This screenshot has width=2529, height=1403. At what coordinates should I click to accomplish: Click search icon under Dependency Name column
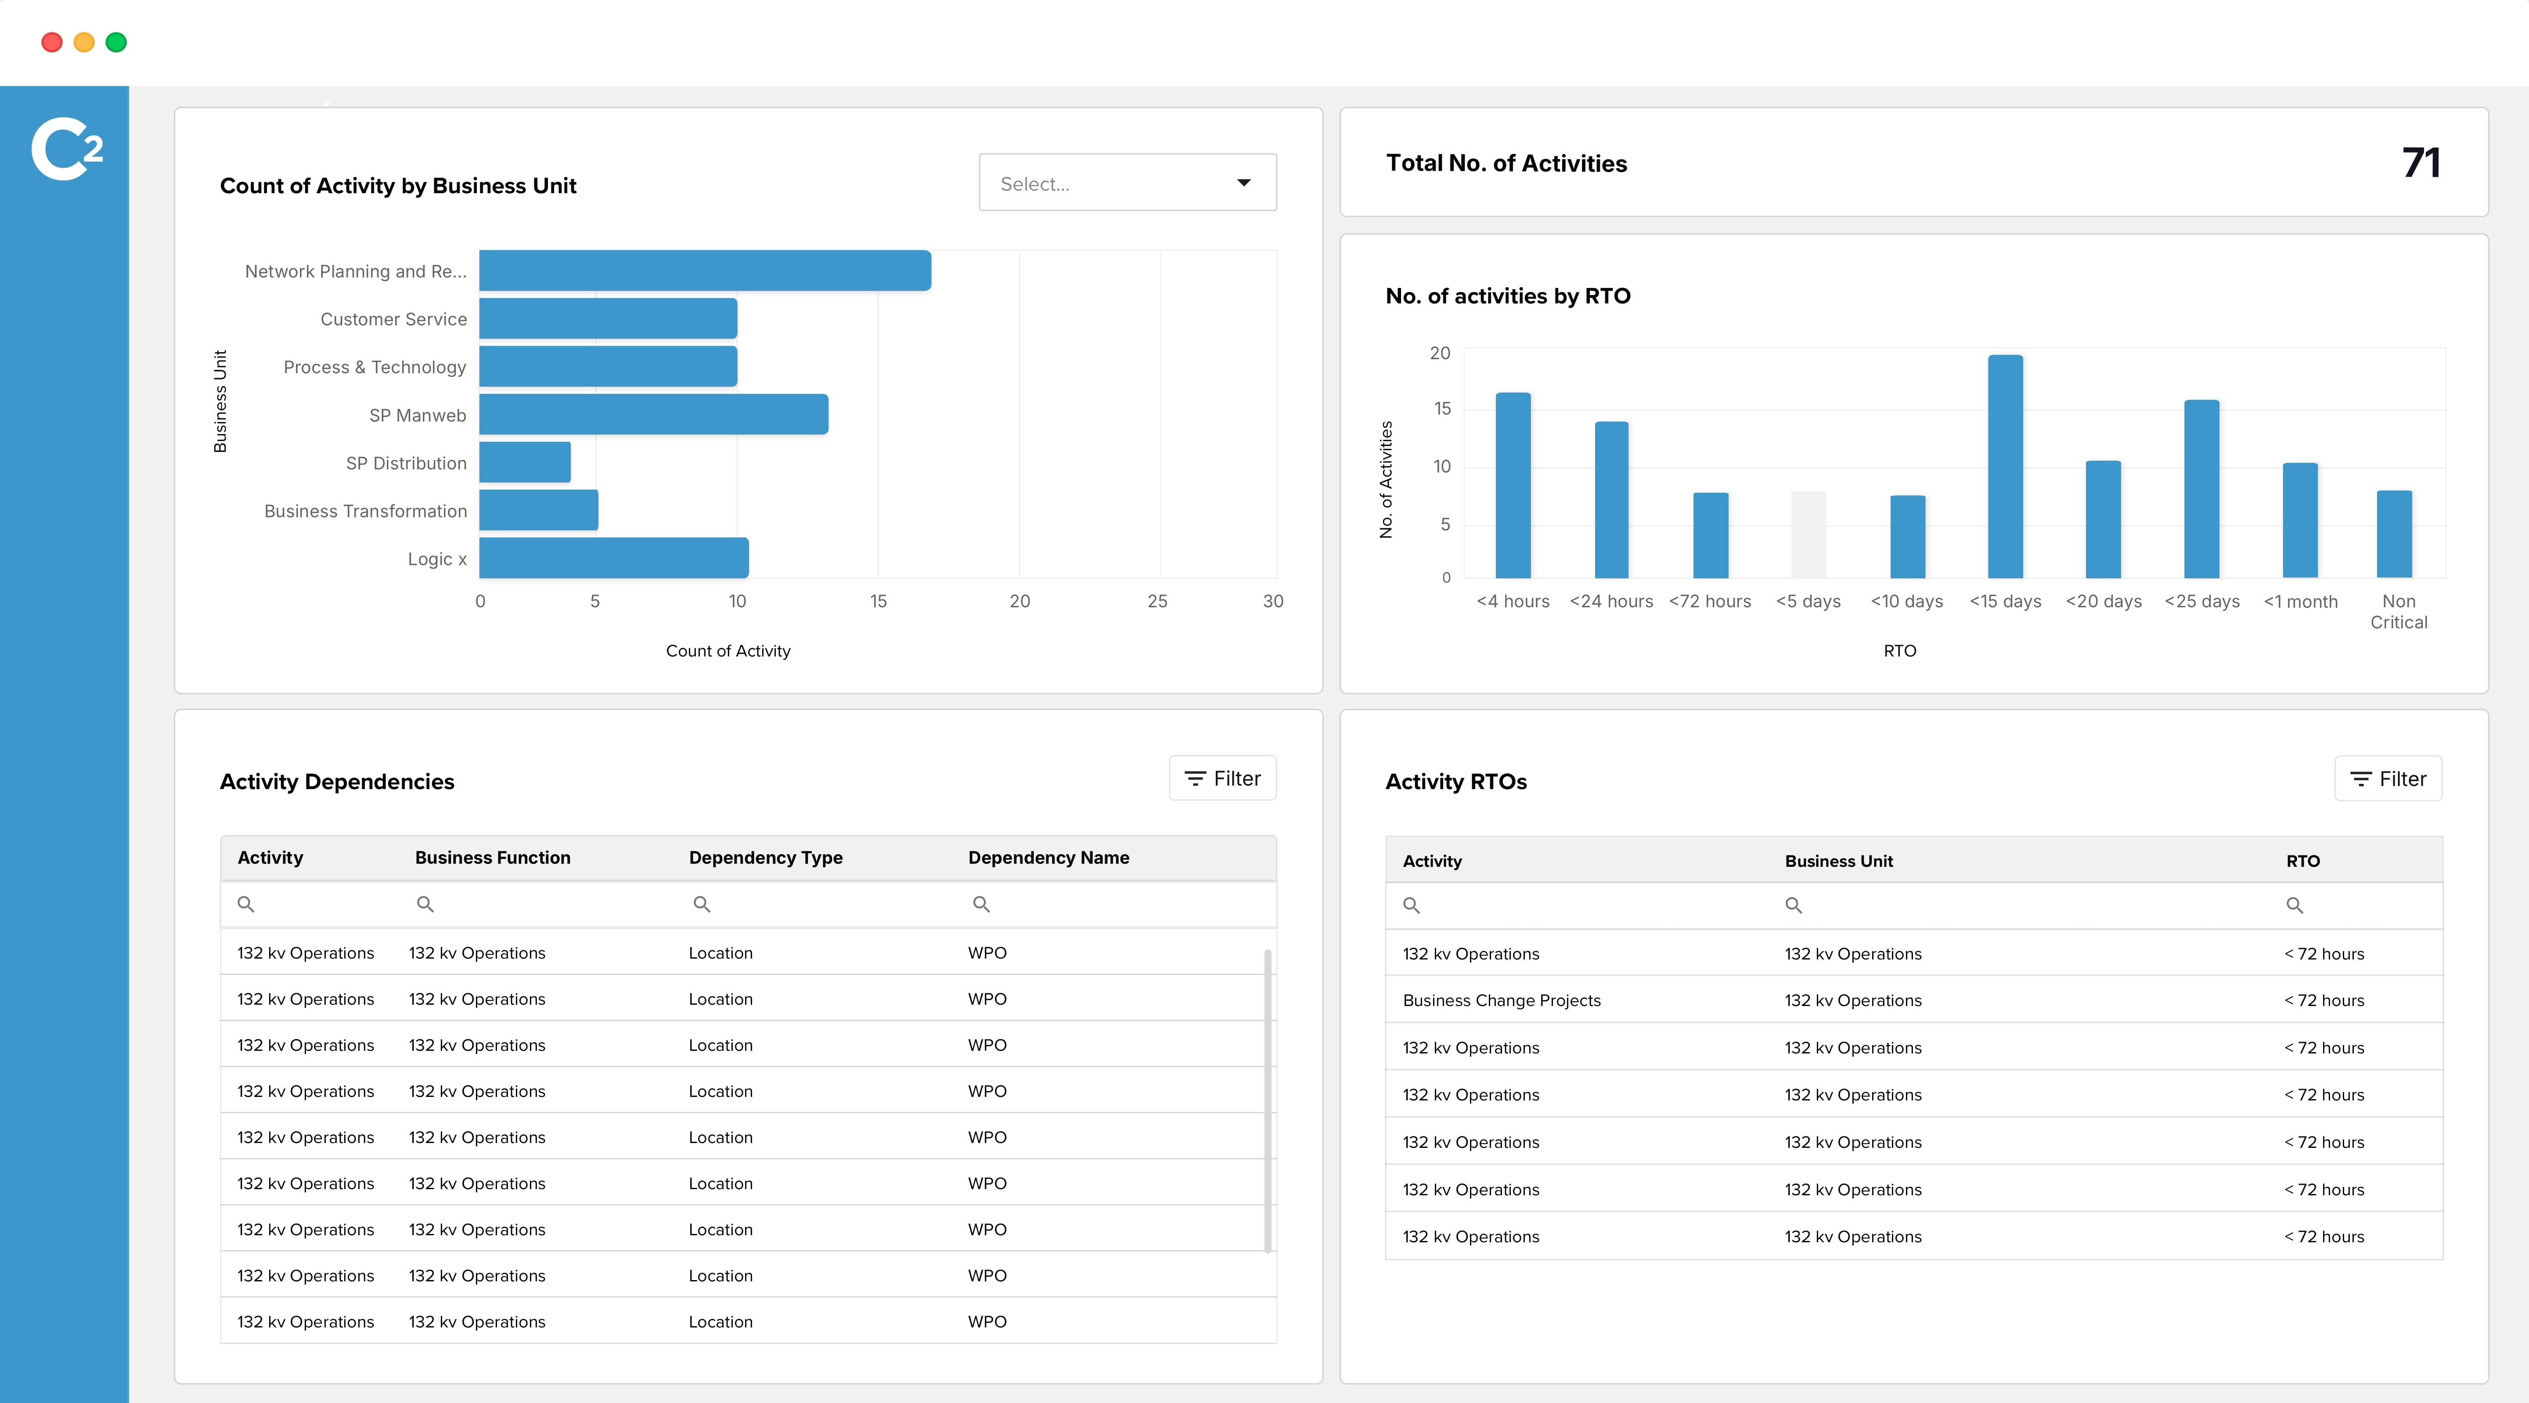click(981, 904)
